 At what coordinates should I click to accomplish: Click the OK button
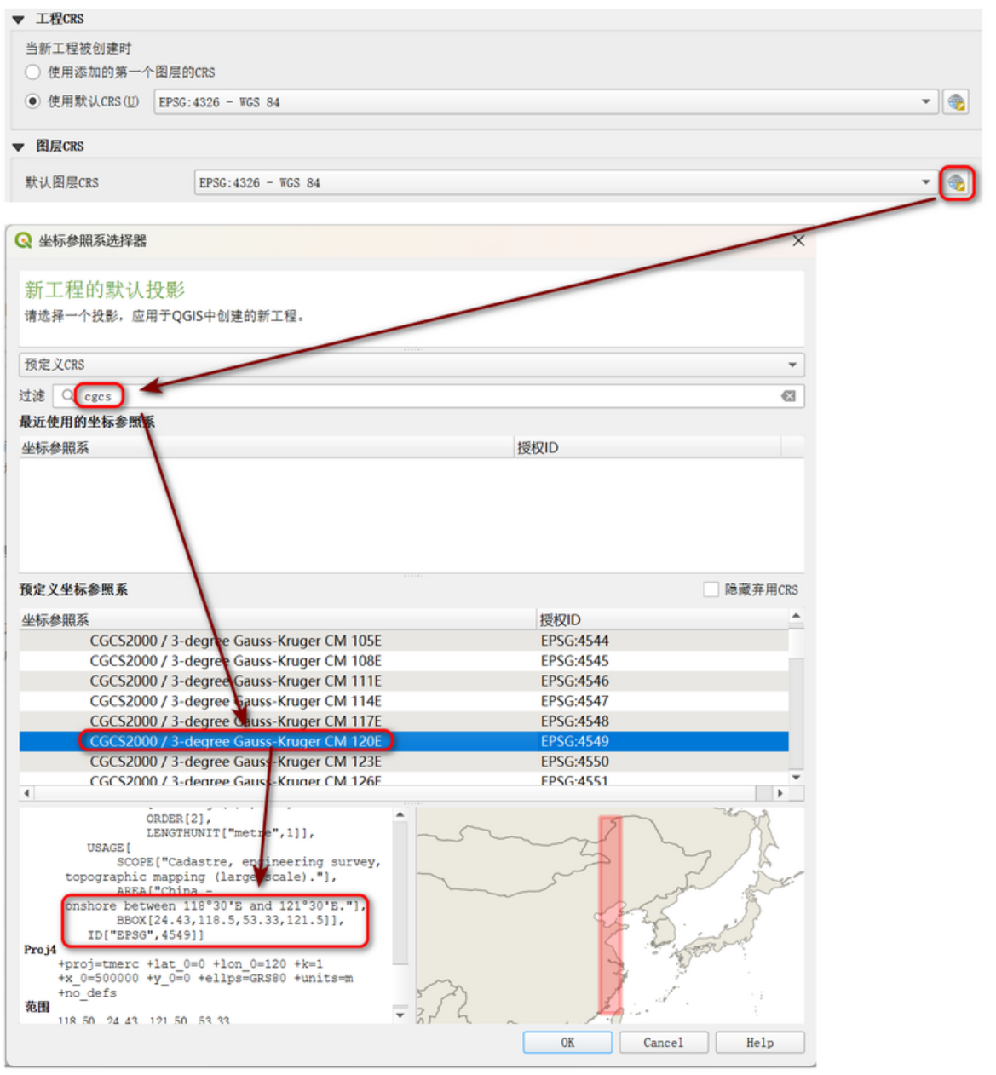point(567,1043)
